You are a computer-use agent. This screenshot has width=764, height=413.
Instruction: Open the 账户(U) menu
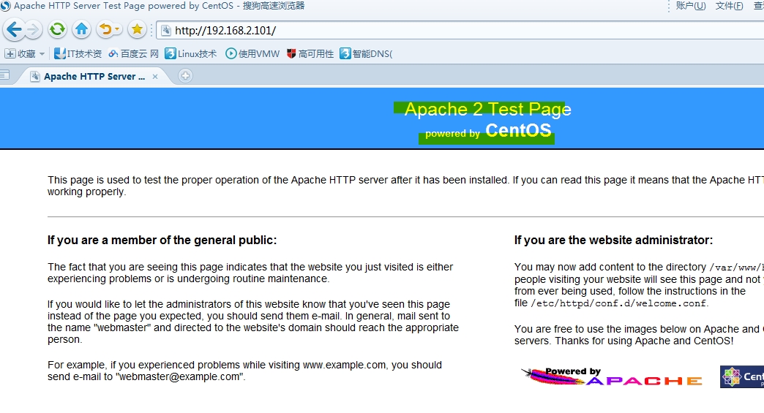tap(690, 6)
